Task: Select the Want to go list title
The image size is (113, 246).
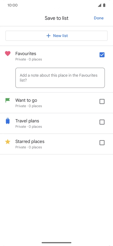Action: click(26, 100)
